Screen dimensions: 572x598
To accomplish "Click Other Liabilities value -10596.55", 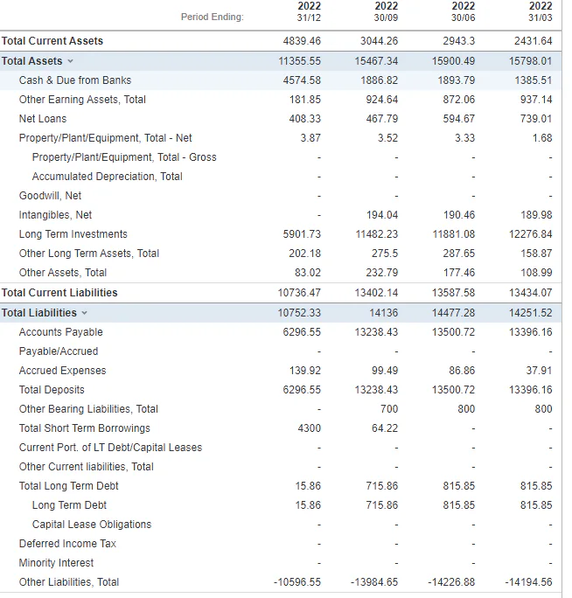I will coord(297,582).
